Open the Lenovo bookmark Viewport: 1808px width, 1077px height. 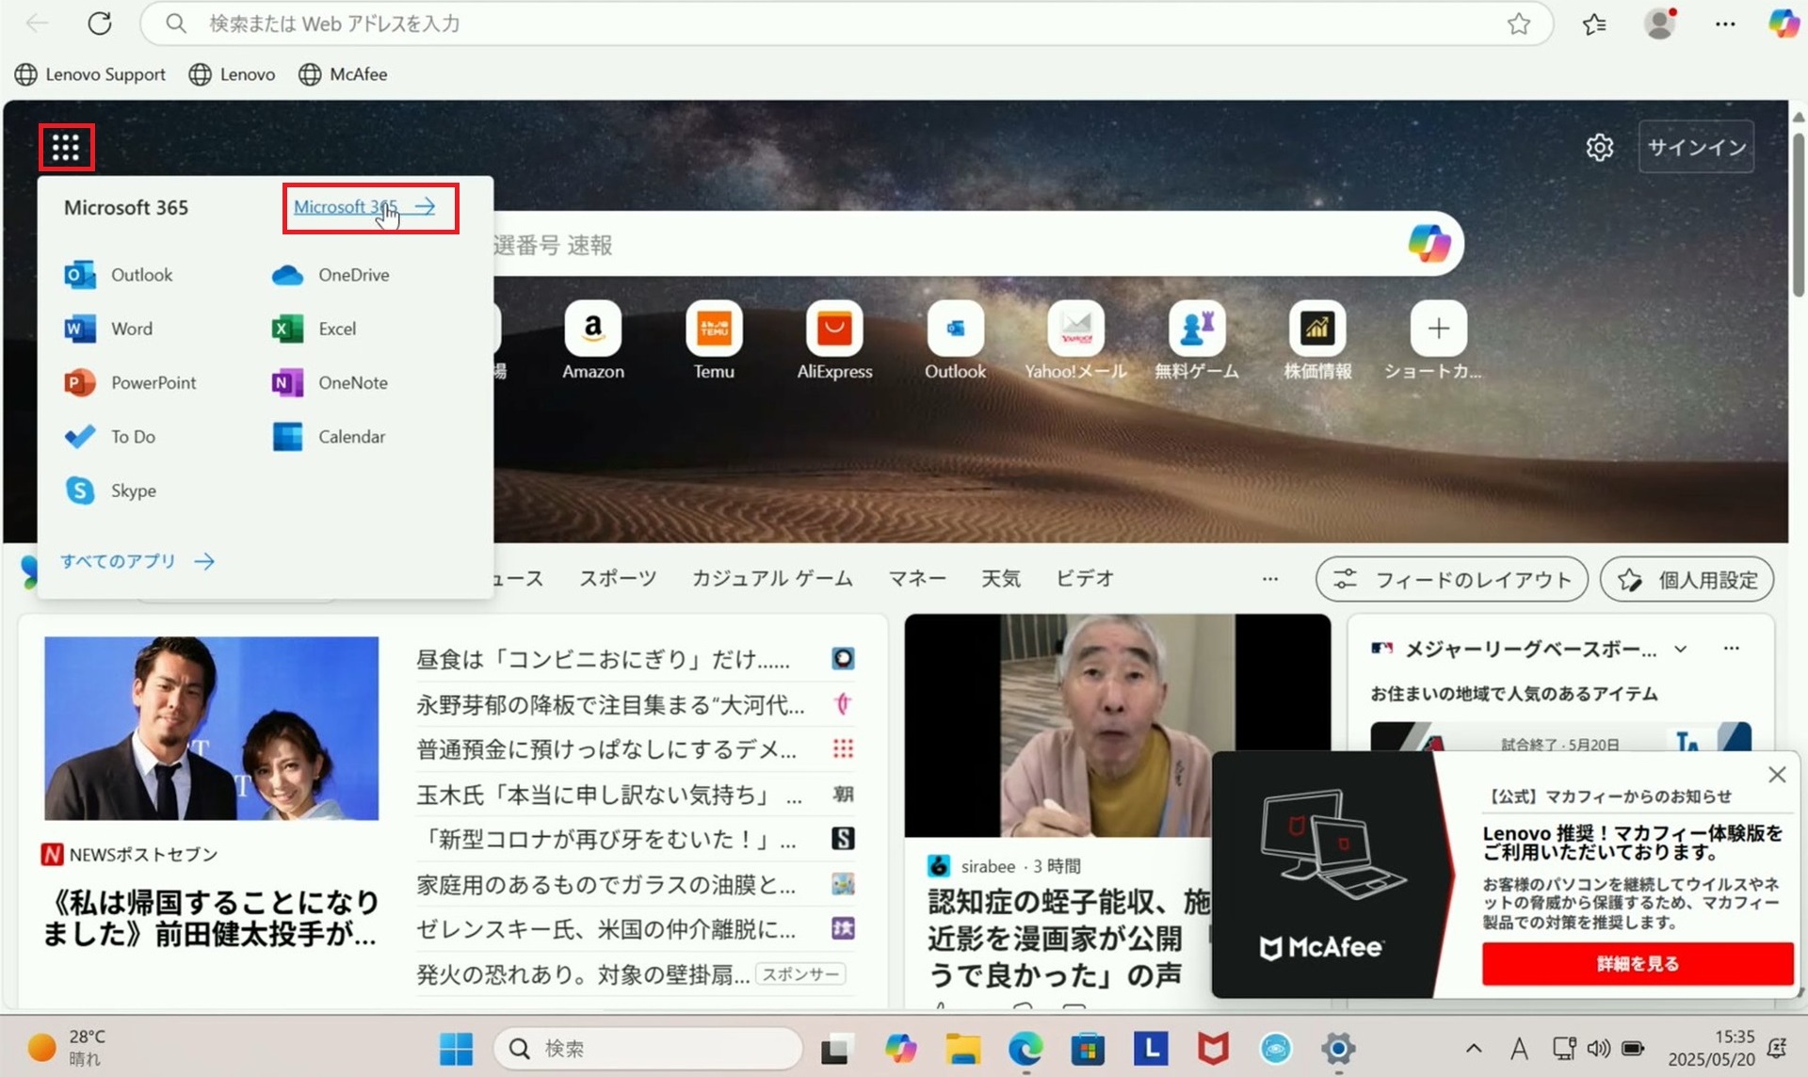232,74
